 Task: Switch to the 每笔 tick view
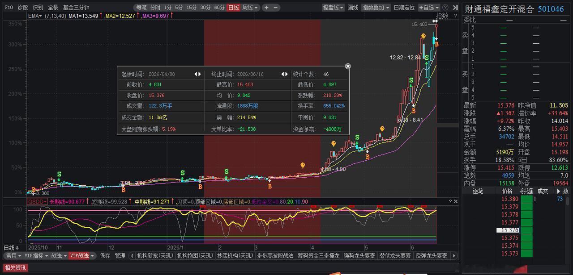click(x=141, y=8)
